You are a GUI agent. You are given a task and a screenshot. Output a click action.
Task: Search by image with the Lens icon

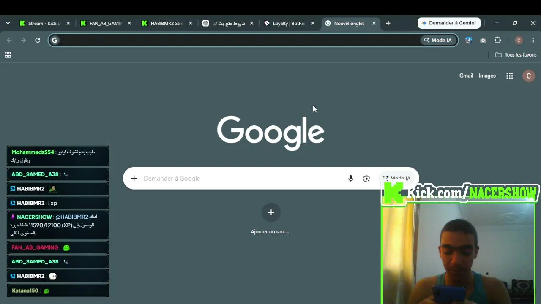[366, 179]
